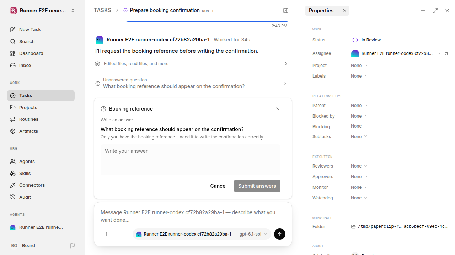Click Submit answers button
The image size is (455, 255).
pos(257,186)
